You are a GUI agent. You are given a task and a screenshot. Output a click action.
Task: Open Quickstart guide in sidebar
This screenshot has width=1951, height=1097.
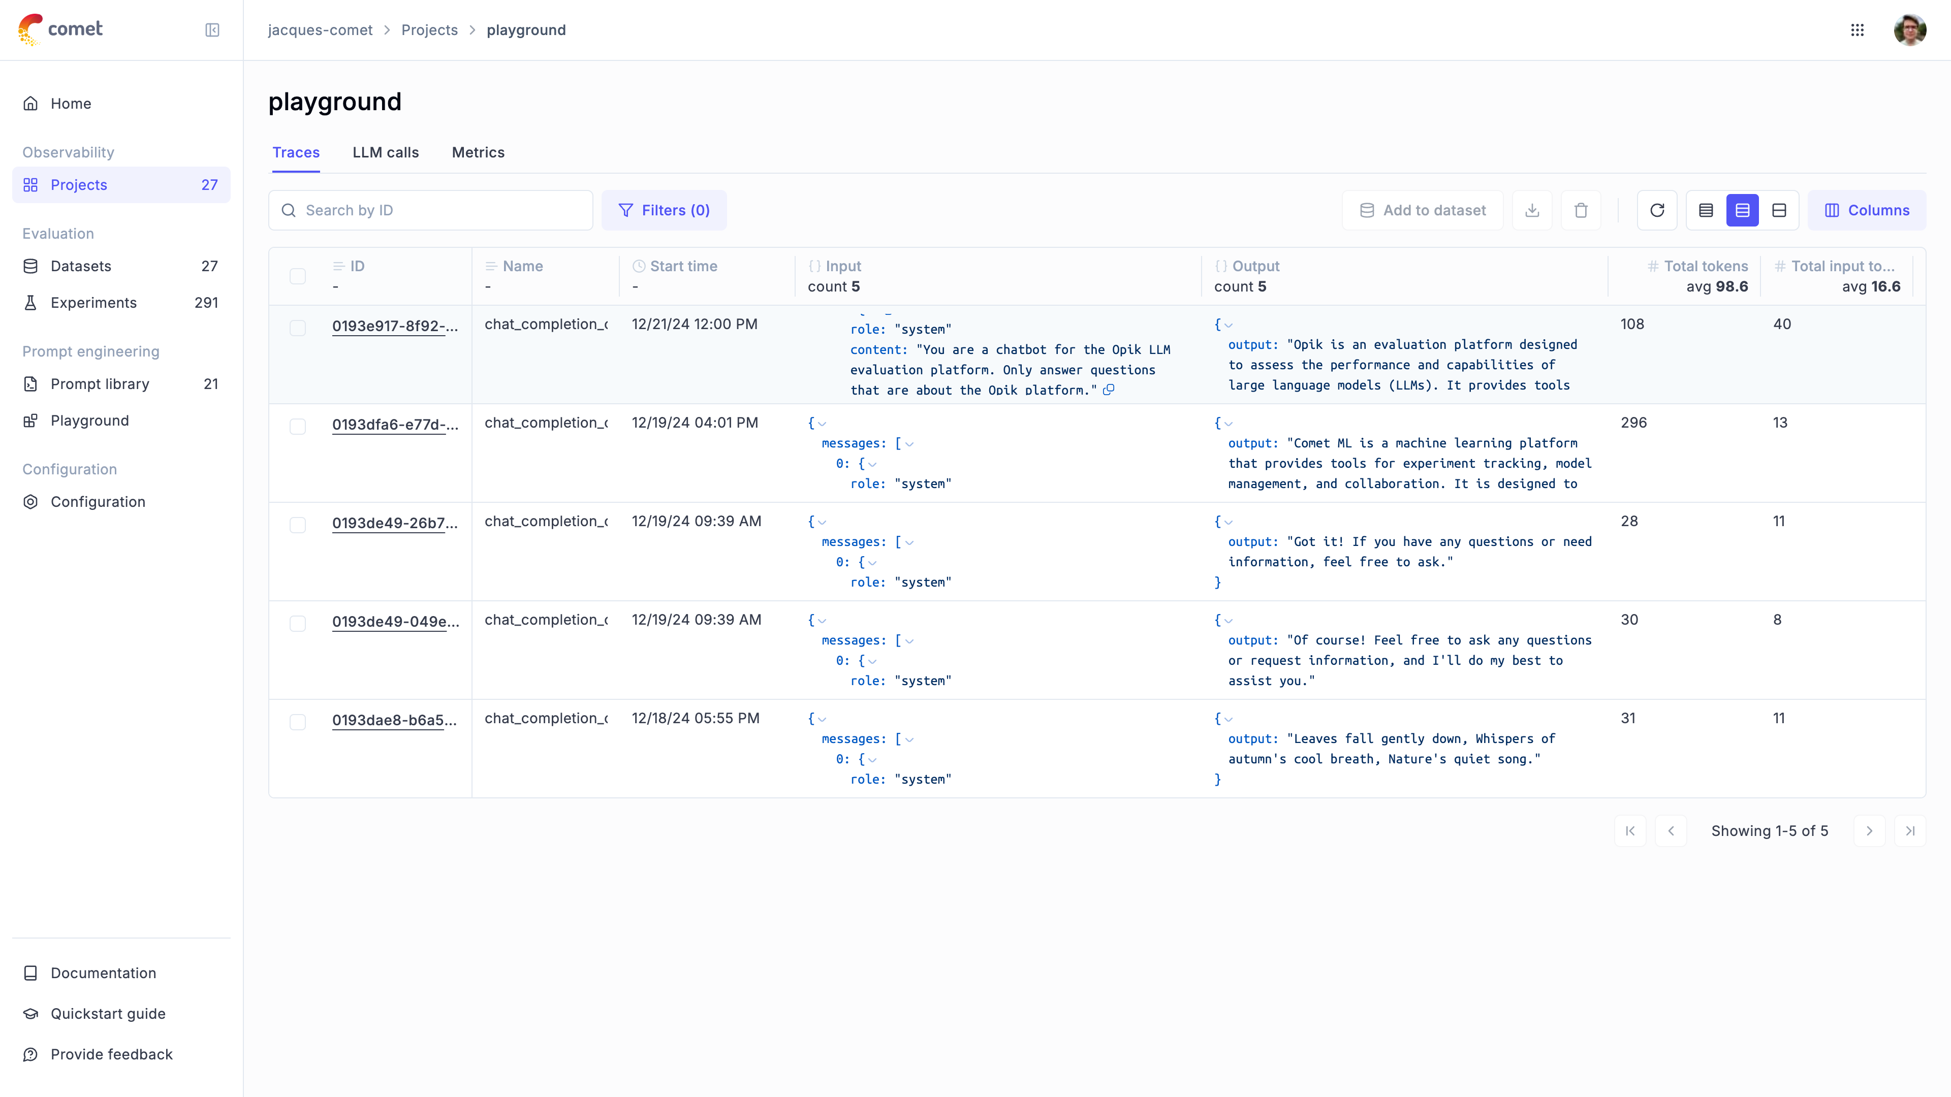point(121,1014)
